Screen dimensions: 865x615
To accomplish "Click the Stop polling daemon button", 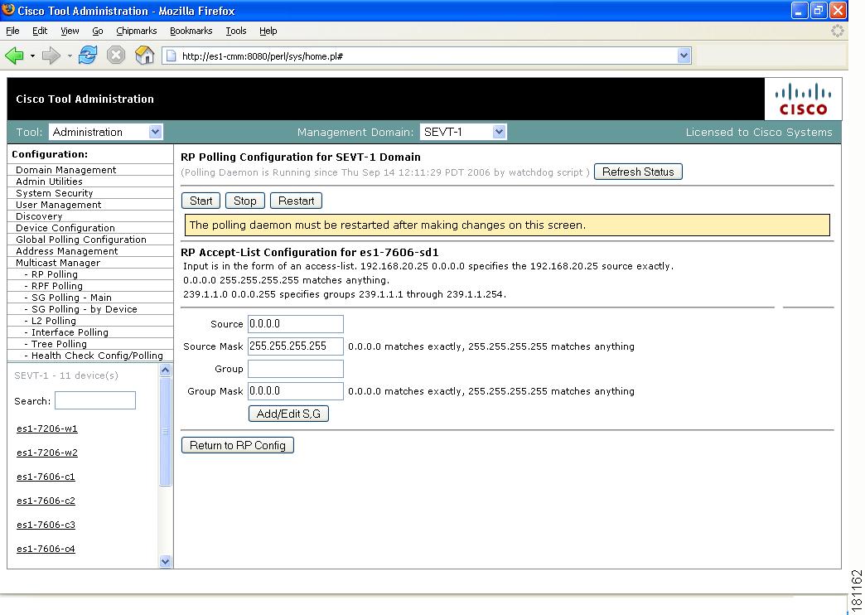I will click(245, 201).
